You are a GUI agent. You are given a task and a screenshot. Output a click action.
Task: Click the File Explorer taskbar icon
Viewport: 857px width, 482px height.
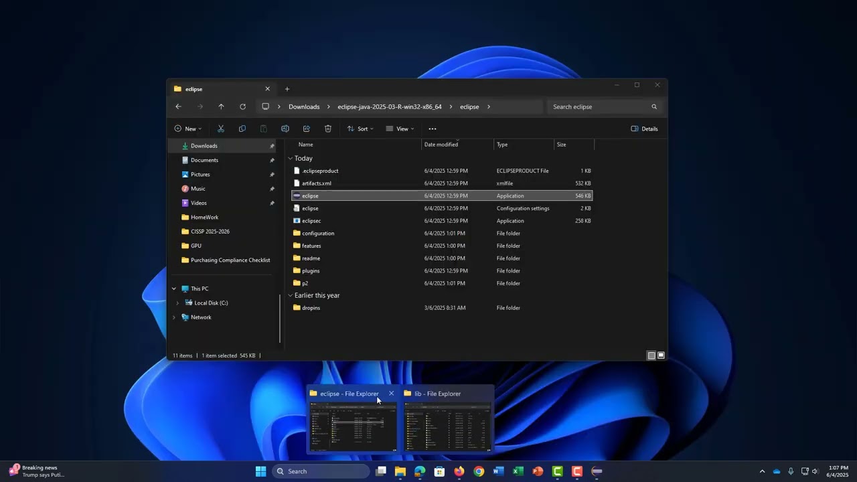400,471
